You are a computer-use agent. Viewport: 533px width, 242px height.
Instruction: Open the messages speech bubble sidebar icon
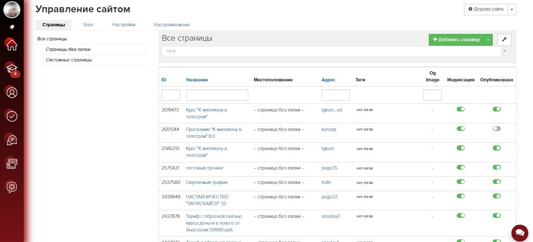click(x=12, y=139)
